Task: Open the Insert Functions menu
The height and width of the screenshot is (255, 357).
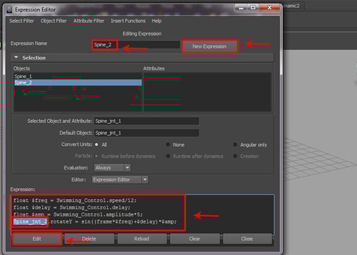Action: click(x=128, y=21)
